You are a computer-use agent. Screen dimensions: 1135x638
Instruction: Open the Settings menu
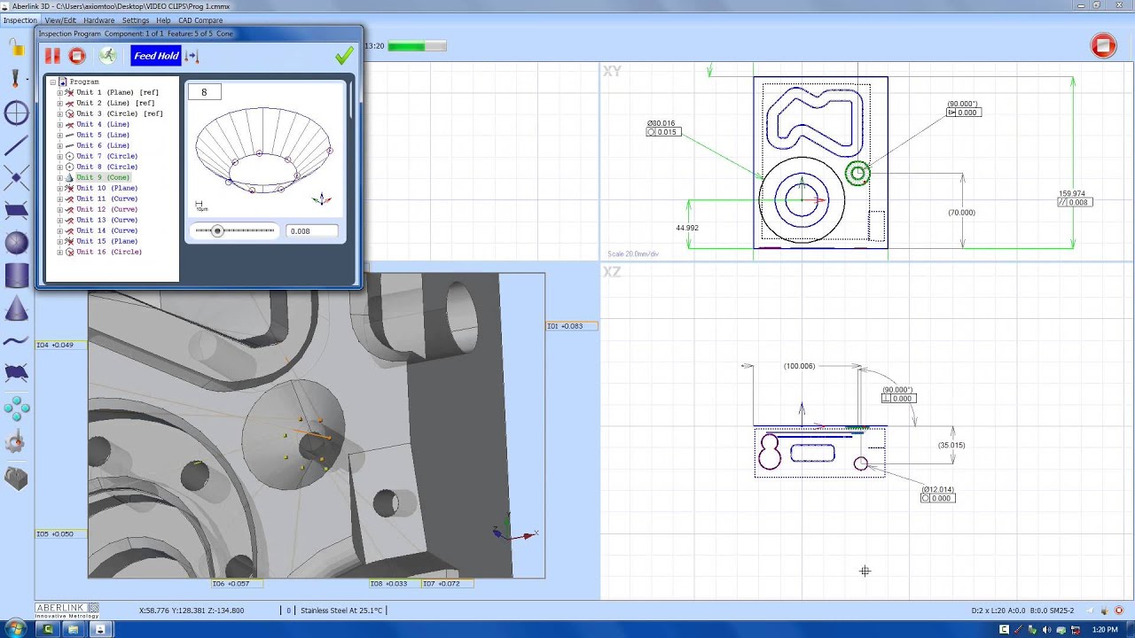click(x=136, y=20)
